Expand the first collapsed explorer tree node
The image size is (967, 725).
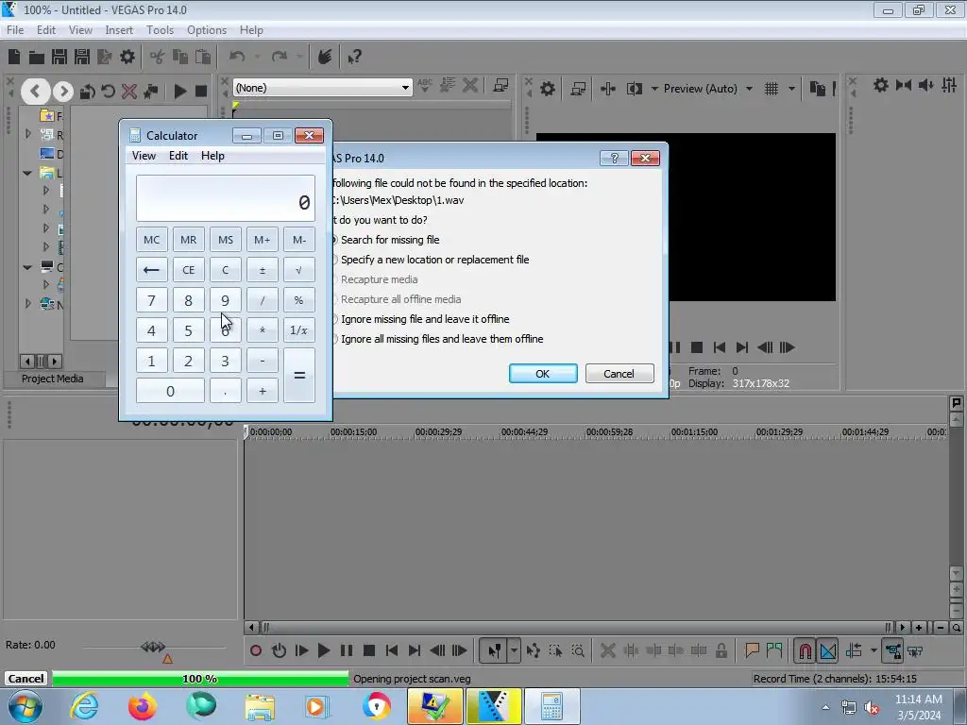[x=27, y=133]
